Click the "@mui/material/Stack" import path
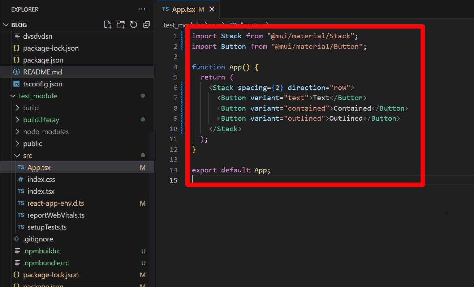The height and width of the screenshot is (287, 474). pos(311,36)
